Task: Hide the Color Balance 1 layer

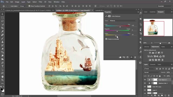Action: 145,80
